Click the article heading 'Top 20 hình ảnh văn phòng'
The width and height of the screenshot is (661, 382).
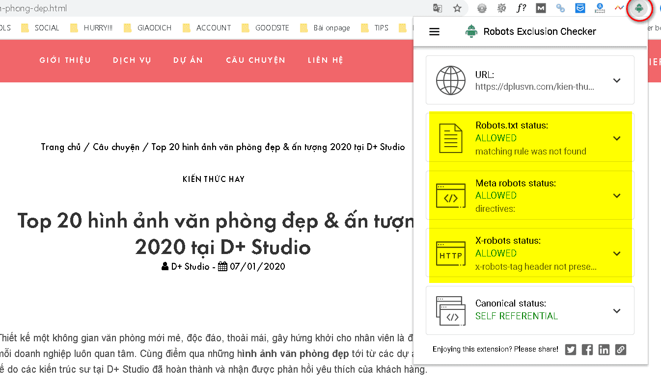pyautogui.click(x=217, y=234)
